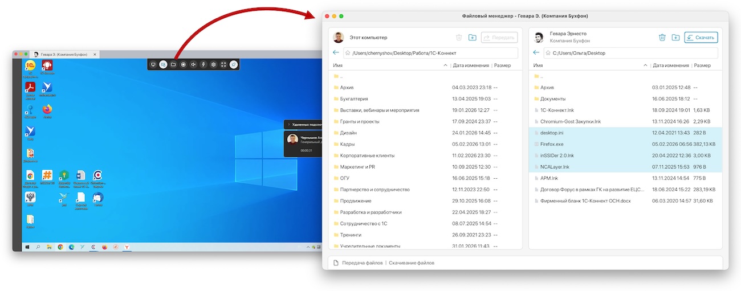Viewport: 741px width, 291px height.
Task: Sort local files by Имя column arrow
Action: point(445,65)
